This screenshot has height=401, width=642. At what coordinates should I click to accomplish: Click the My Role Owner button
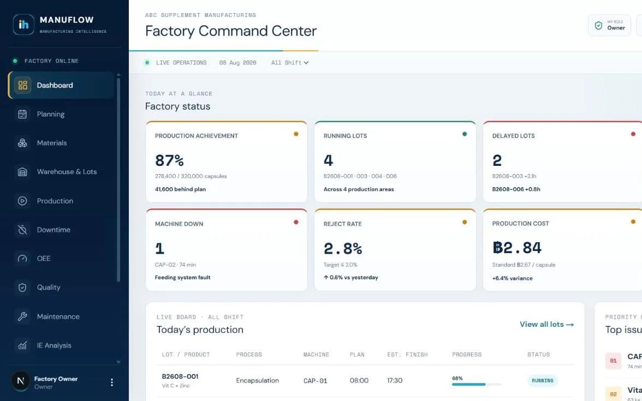pyautogui.click(x=609, y=25)
